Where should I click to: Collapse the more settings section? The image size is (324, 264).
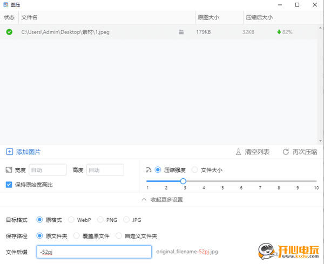tap(162, 200)
